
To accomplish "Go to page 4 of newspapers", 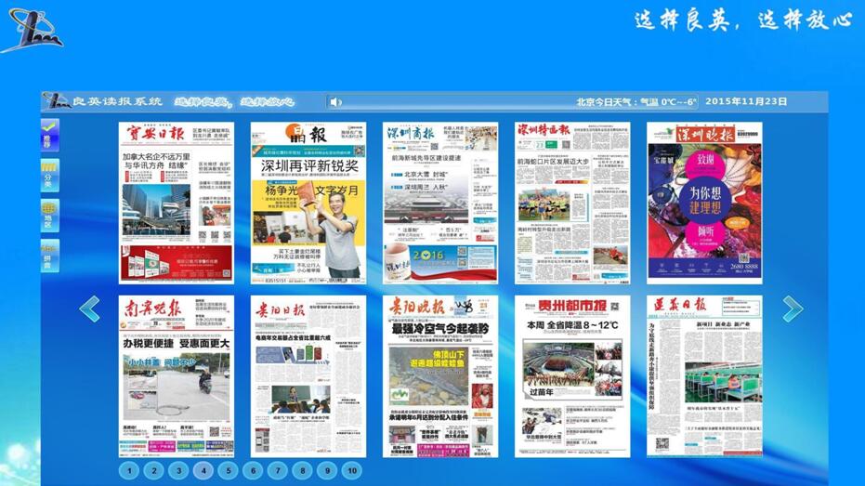I will (x=203, y=471).
